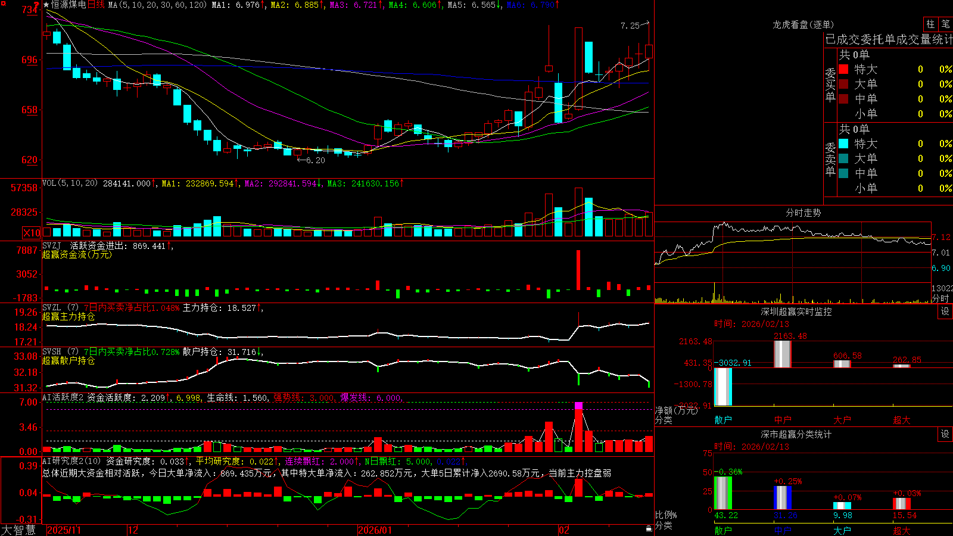Click the SVZL (7) indicator name
Screen dimensions: 953x536
(x=60, y=307)
